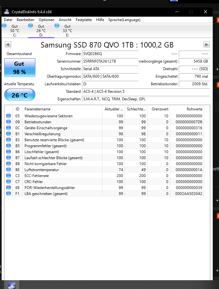The height and width of the screenshot is (289, 219).
Task: Click the blue status orb for drive E:
Action: (57, 25)
